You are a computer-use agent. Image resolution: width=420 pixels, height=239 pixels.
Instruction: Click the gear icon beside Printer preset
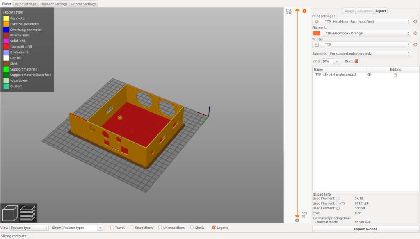[415, 45]
